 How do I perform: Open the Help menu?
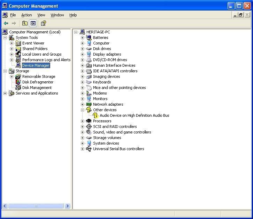click(73, 15)
